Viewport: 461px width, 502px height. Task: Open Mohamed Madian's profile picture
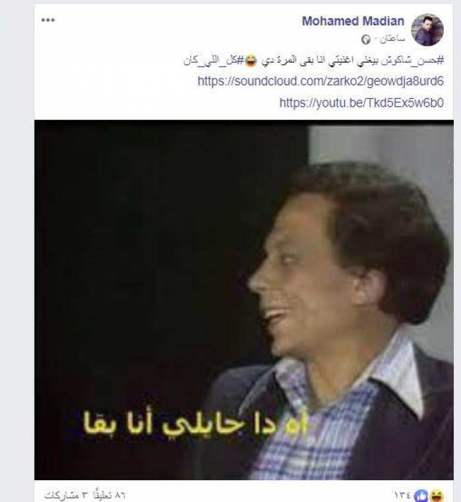[x=427, y=30]
